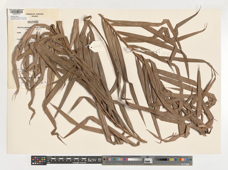Click the barcode K000697722 at top left

pos(16,12)
